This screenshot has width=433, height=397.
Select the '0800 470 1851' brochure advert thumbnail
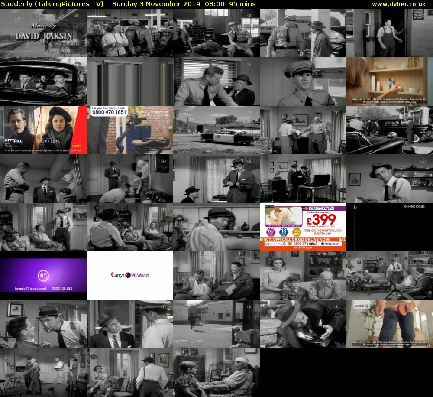(x=130, y=130)
